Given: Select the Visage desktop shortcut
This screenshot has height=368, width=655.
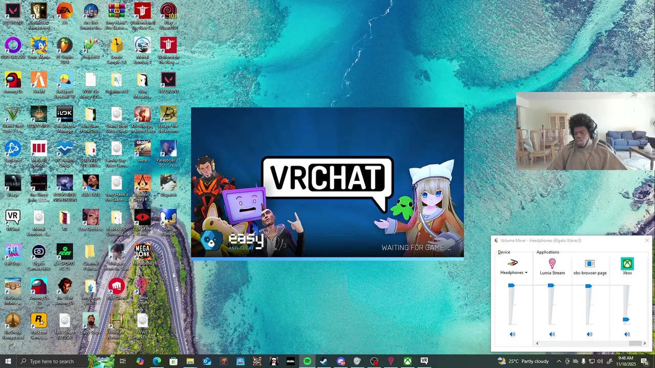Looking at the screenshot, I should click(13, 187).
